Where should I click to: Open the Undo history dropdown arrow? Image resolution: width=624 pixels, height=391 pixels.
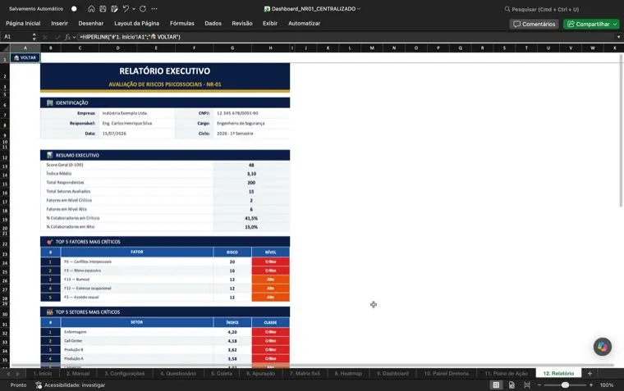134,9
